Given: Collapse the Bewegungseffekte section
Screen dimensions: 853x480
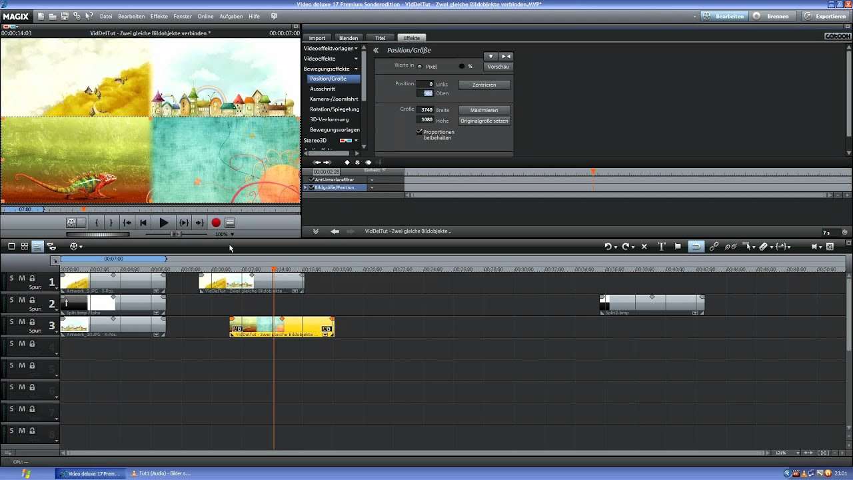Looking at the screenshot, I should (x=356, y=69).
